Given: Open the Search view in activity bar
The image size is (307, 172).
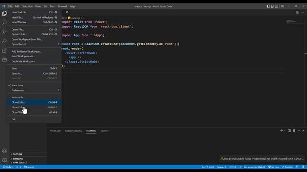Looking at the screenshot, I should 4,22.
